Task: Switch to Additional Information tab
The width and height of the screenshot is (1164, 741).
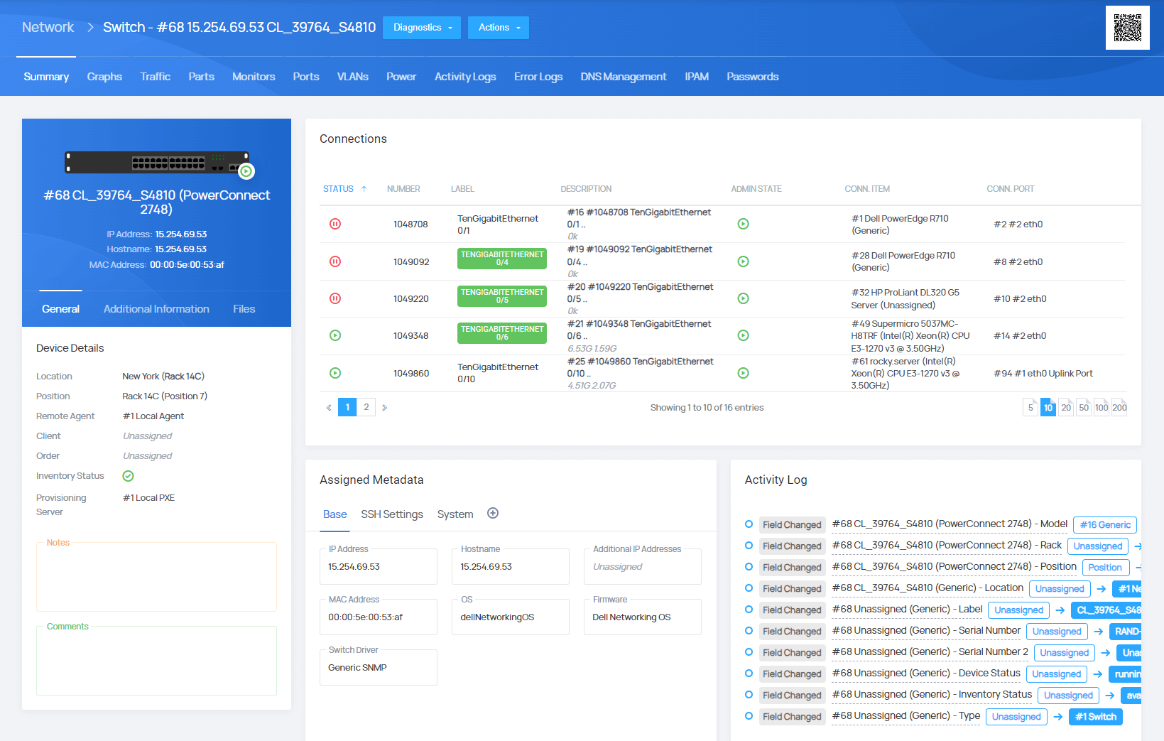Action: 156,309
